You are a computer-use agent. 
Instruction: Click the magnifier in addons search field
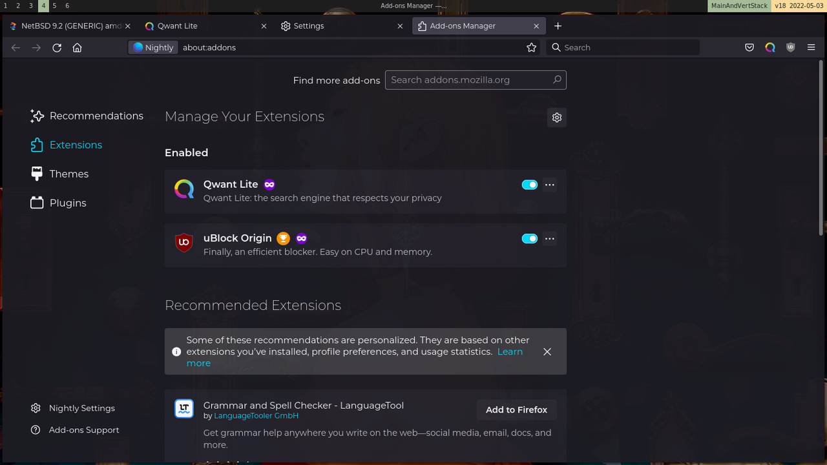(x=557, y=79)
